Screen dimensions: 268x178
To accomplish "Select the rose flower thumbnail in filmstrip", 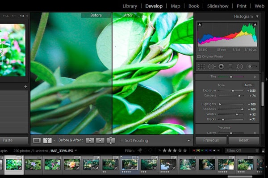I will pos(72,165).
